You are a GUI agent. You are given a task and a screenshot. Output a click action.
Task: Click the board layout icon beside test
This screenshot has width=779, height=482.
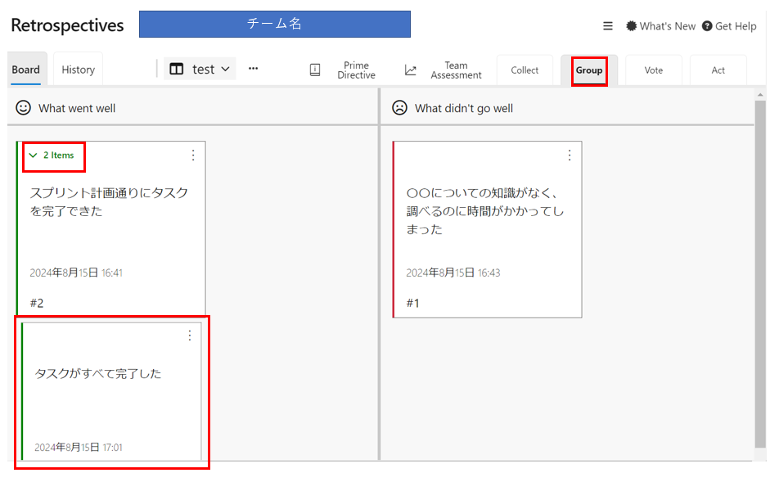tap(177, 69)
